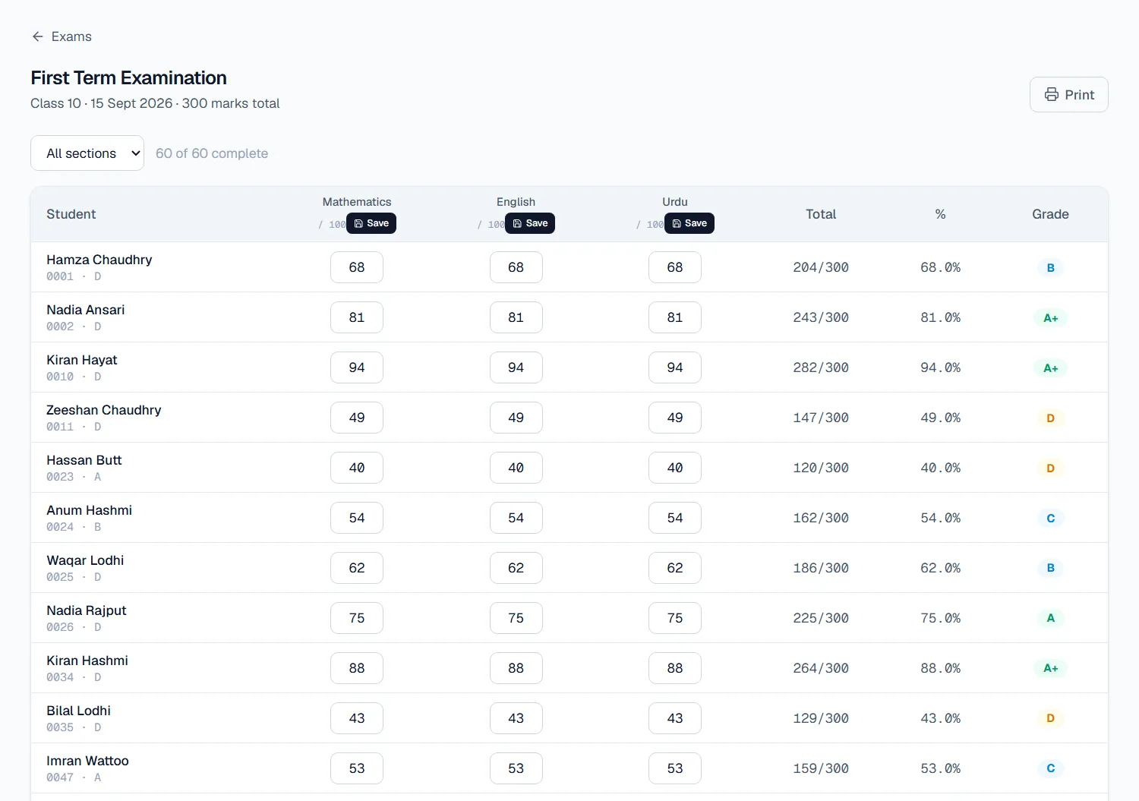1139x801 pixels.
Task: Select Nadia Ansari's English marks input
Action: (516, 317)
